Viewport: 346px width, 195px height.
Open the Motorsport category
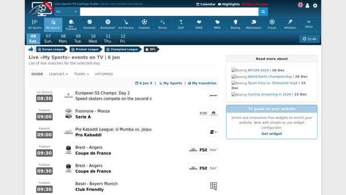(x=253, y=24)
